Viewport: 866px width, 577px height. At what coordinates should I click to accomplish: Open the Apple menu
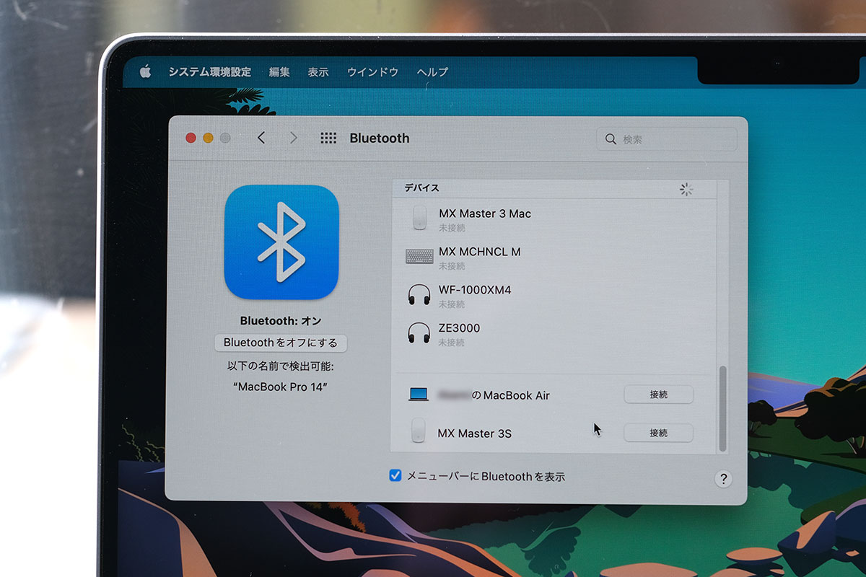[145, 71]
